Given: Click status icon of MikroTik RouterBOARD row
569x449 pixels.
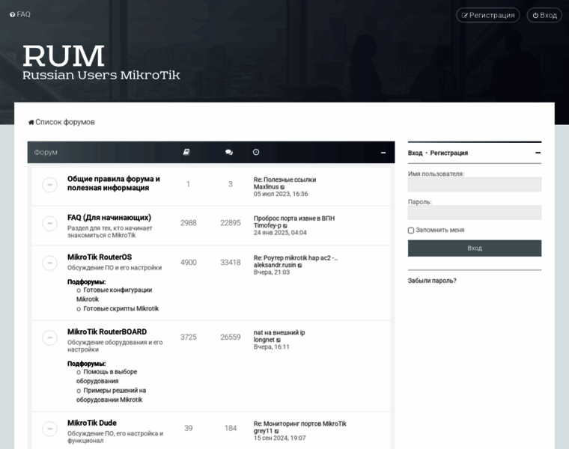Looking at the screenshot, I should [49, 337].
